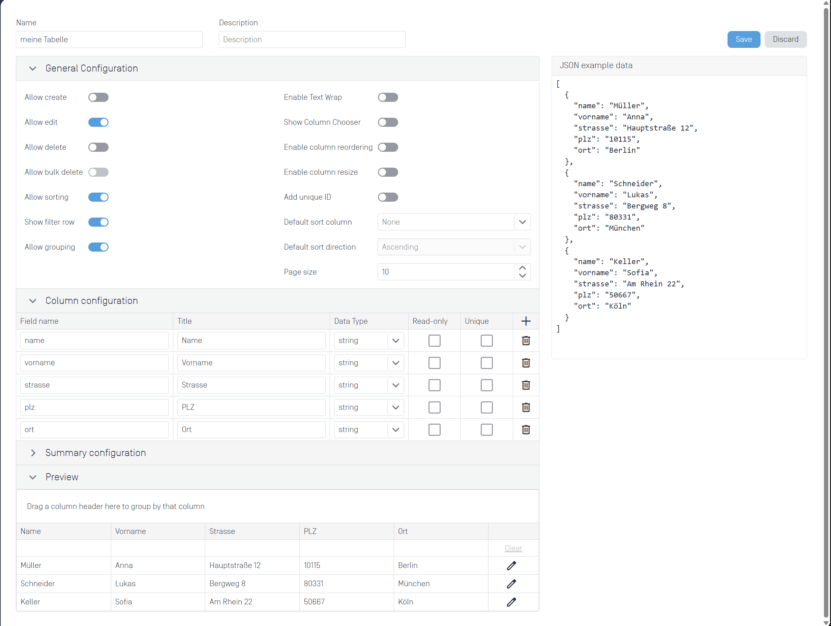
Task: Select München cell in preview
Action: pos(441,584)
